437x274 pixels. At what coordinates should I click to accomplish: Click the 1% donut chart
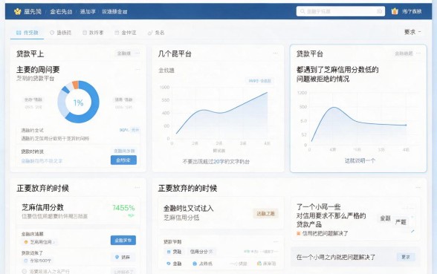point(78,102)
